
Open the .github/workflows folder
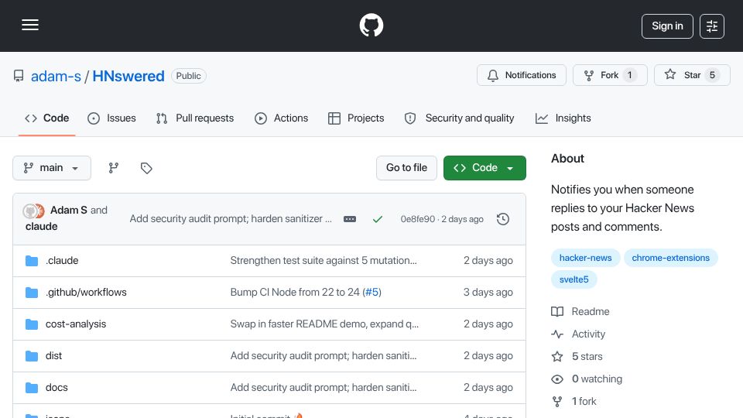(x=86, y=293)
